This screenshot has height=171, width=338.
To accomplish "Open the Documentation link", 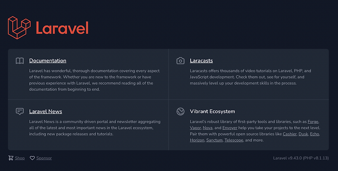I will pos(48,60).
